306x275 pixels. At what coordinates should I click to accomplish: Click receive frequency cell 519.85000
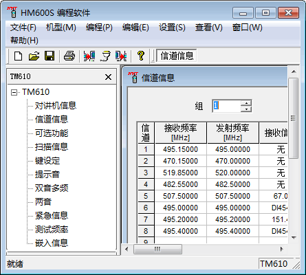[x=181, y=173]
